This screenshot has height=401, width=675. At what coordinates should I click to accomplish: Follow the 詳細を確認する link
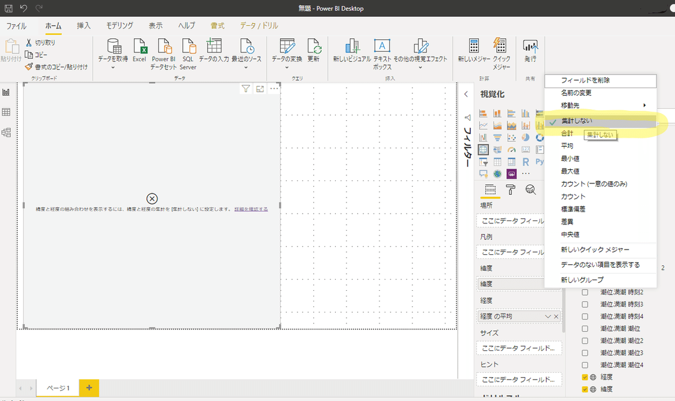coord(251,209)
